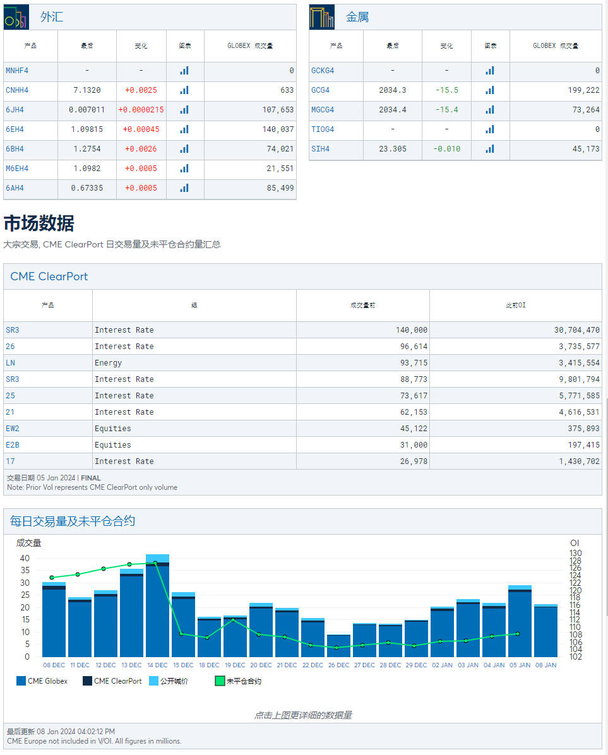Click the 金属 section icon

click(x=321, y=17)
